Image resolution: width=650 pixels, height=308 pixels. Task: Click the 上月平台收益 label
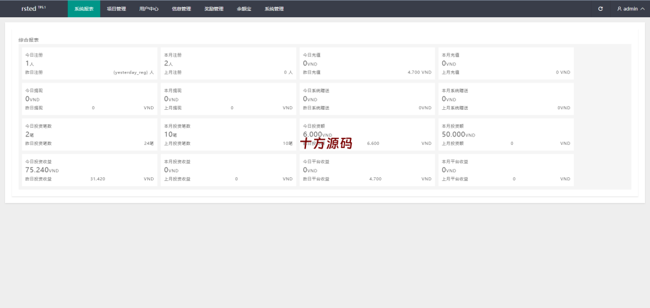point(454,180)
